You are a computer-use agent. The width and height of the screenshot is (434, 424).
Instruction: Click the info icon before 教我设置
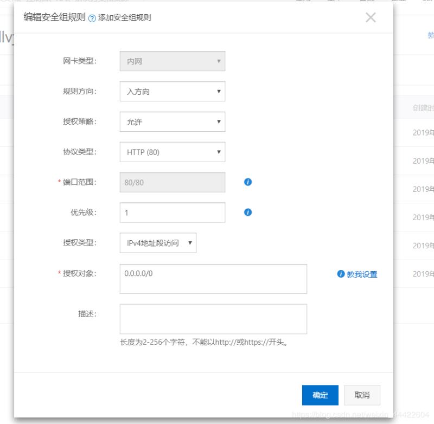(x=341, y=274)
